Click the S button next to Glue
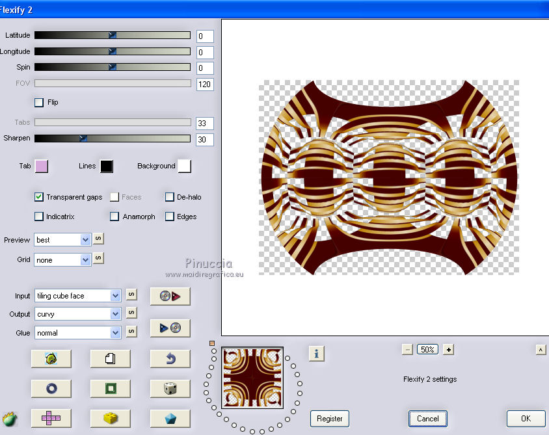Viewport: 549px width, 435px height. click(x=131, y=331)
